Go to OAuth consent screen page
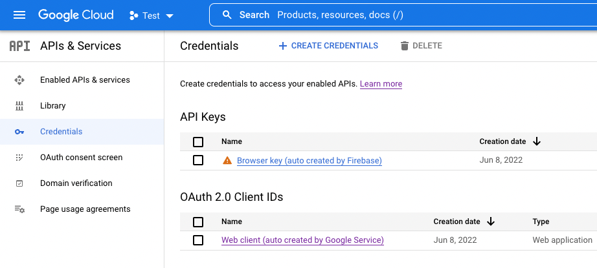The height and width of the screenshot is (268, 597). [81, 158]
